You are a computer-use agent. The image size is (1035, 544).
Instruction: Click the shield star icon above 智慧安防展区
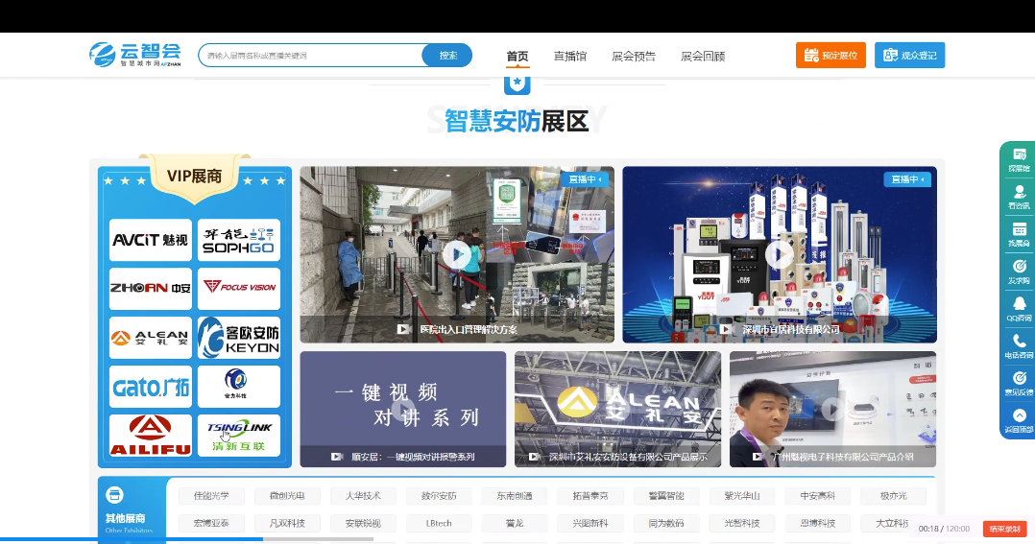(517, 84)
